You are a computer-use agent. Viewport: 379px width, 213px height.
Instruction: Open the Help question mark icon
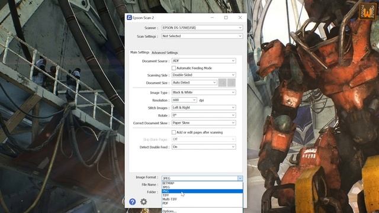click(132, 202)
